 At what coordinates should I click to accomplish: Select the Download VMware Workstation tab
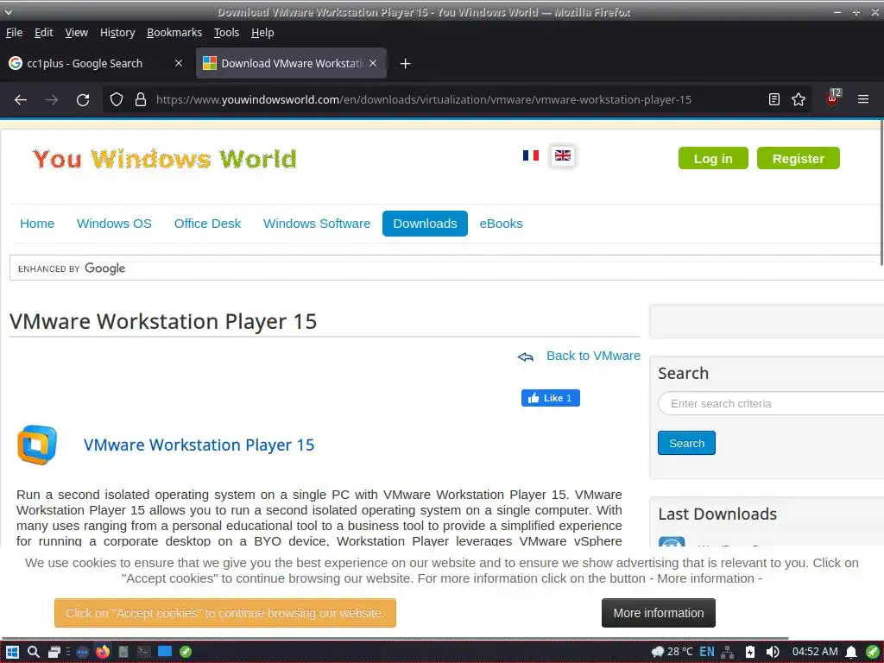pyautogui.click(x=291, y=63)
